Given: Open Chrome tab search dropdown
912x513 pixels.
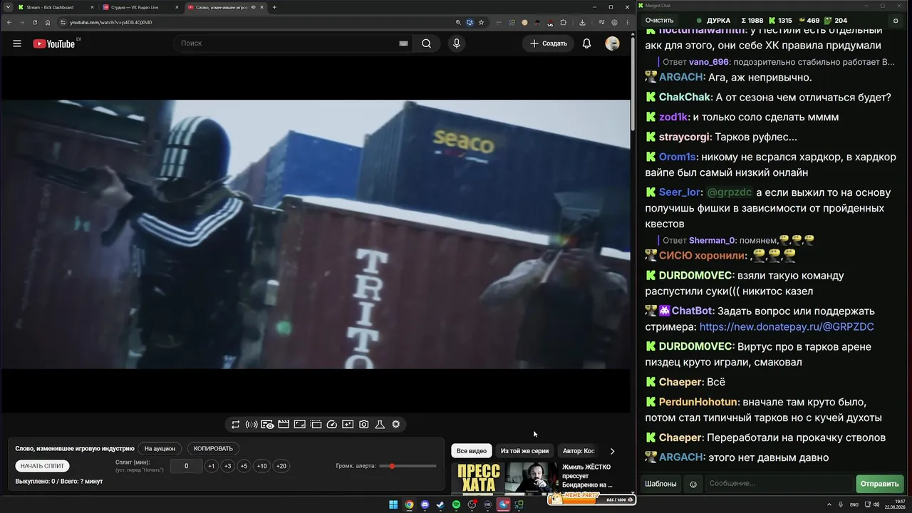Looking at the screenshot, I should tap(8, 7).
